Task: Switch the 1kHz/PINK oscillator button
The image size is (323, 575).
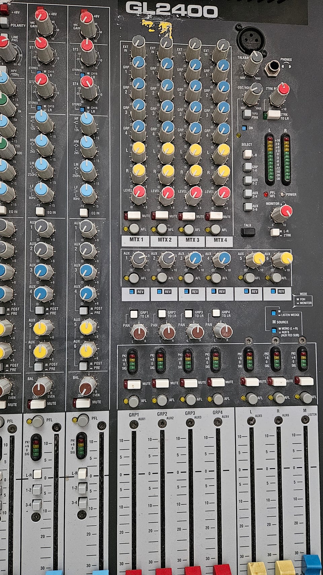Action: tap(246, 114)
